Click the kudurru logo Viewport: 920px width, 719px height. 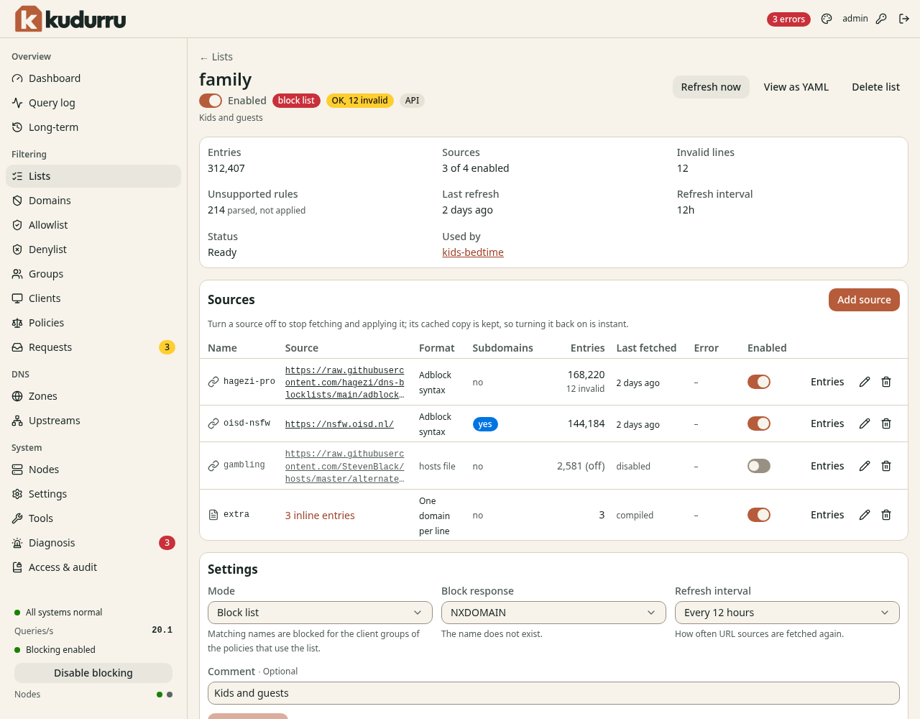click(x=70, y=19)
